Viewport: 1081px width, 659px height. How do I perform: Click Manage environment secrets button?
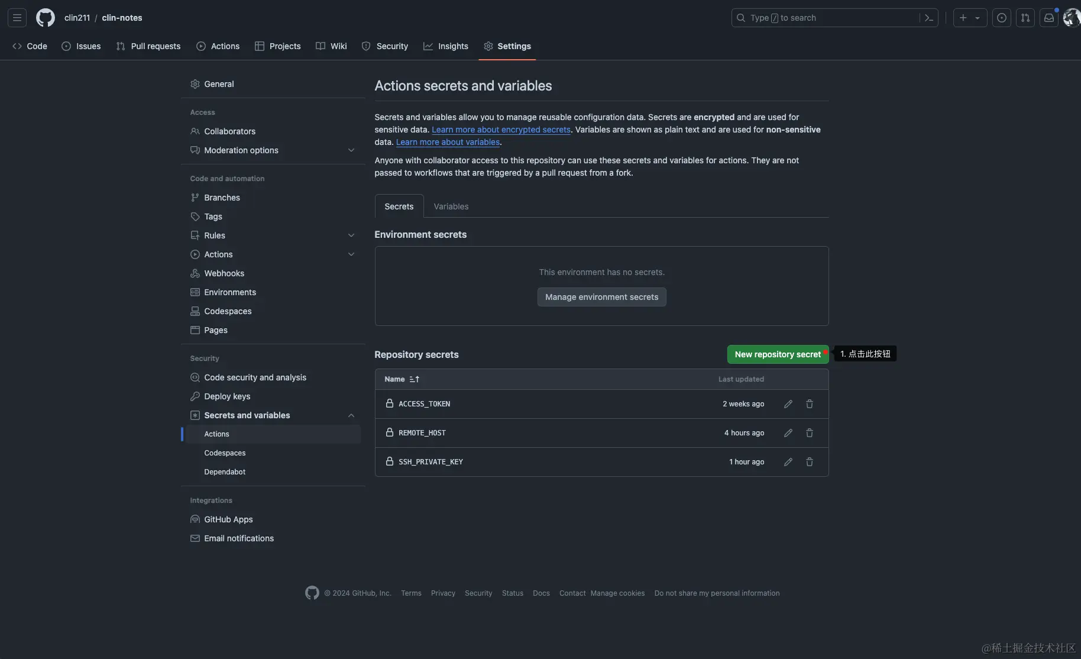tap(601, 297)
